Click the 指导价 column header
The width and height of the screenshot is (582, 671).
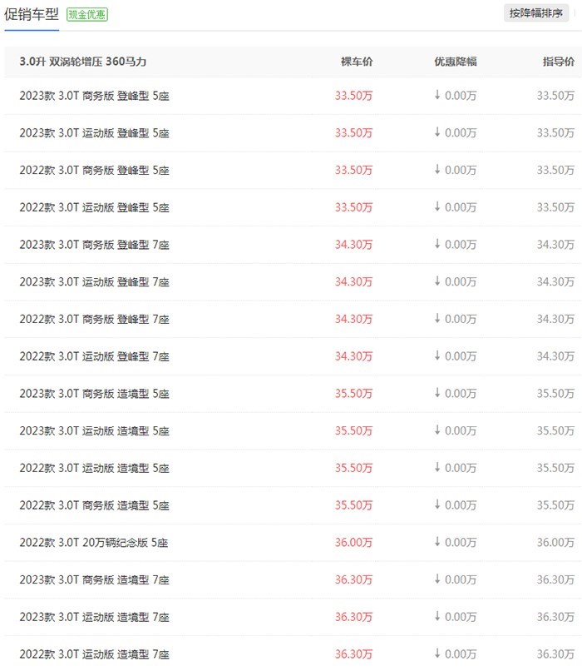559,62
